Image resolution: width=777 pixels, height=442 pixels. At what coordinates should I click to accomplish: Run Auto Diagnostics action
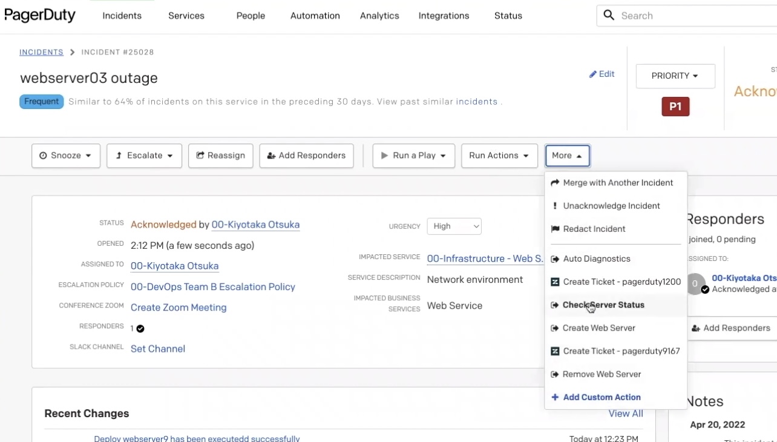tap(596, 259)
